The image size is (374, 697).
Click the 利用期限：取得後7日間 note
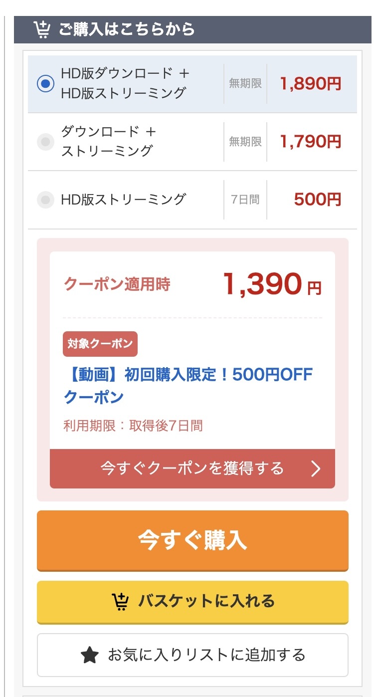click(133, 426)
